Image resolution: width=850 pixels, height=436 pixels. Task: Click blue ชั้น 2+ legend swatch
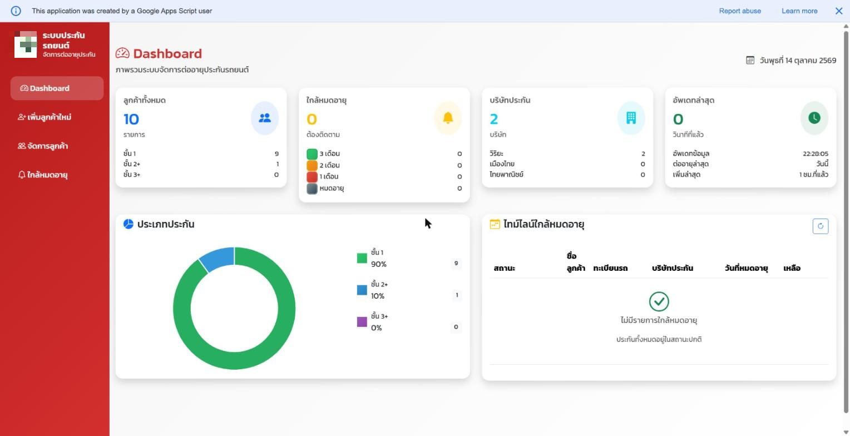coord(362,290)
